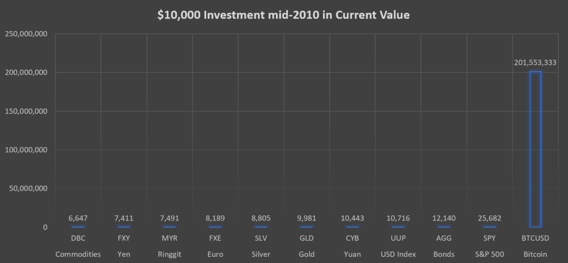Select the 12,140 data label
The image size is (568, 263).
coord(444,218)
